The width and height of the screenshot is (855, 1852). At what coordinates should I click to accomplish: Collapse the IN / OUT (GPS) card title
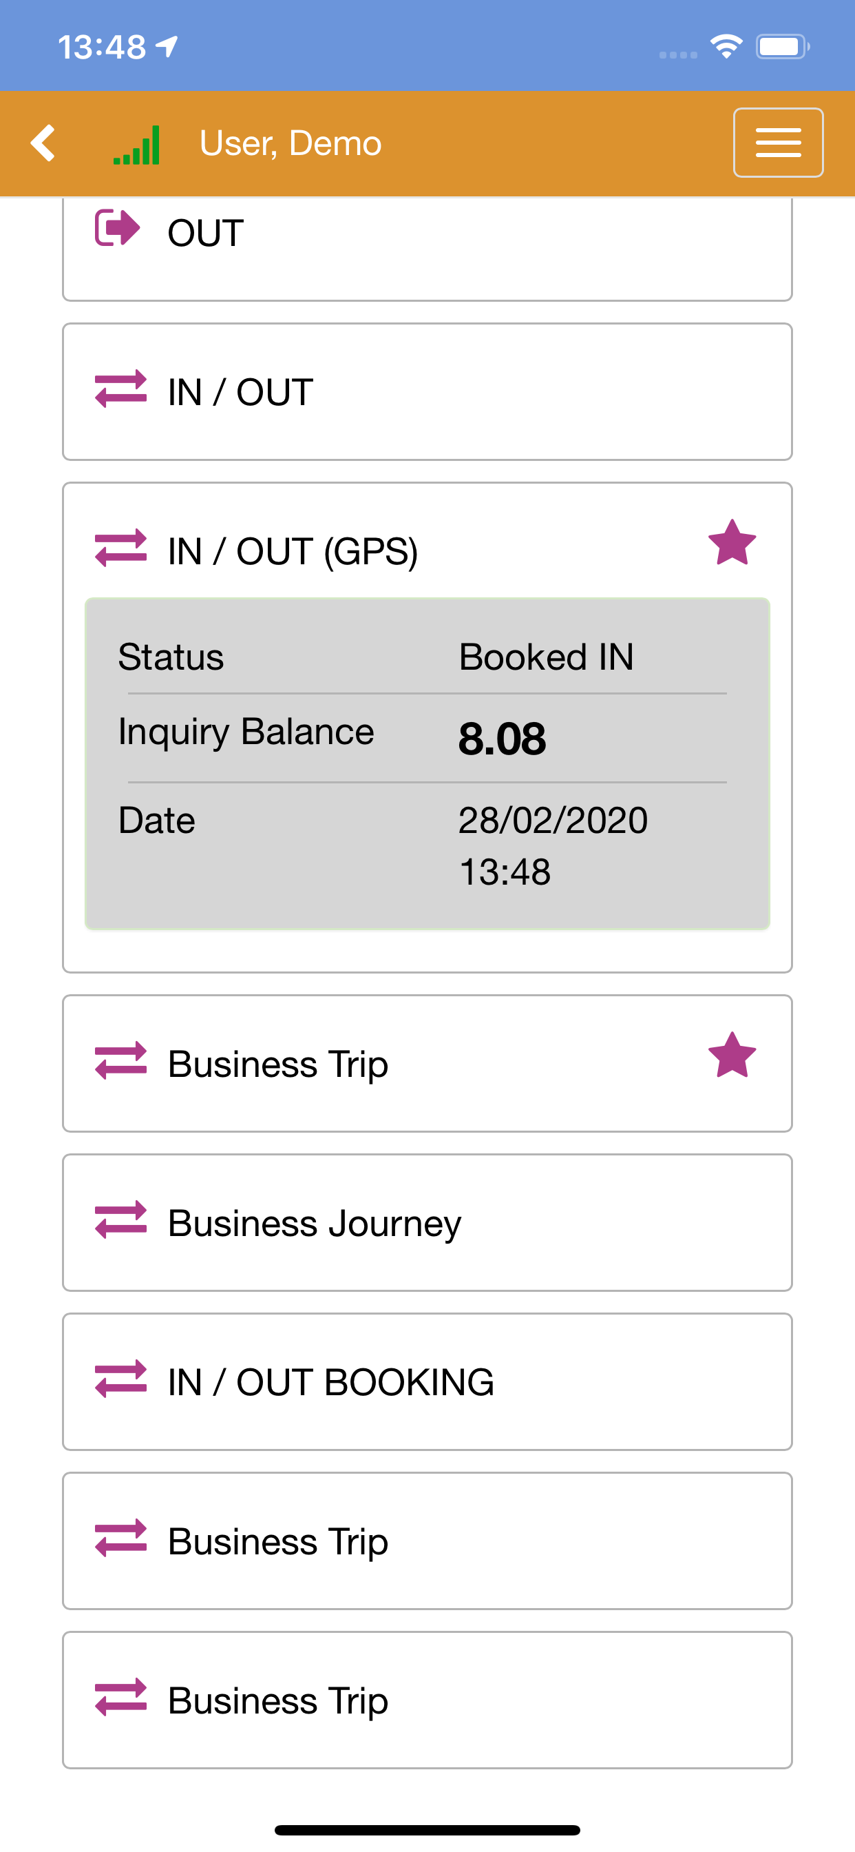point(293,551)
